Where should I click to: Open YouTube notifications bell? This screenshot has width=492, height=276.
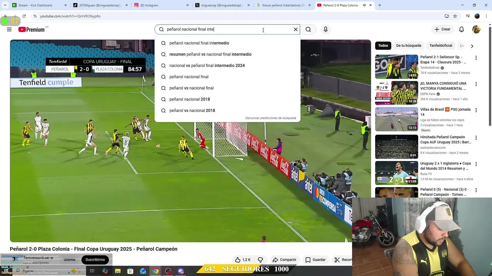click(x=462, y=30)
